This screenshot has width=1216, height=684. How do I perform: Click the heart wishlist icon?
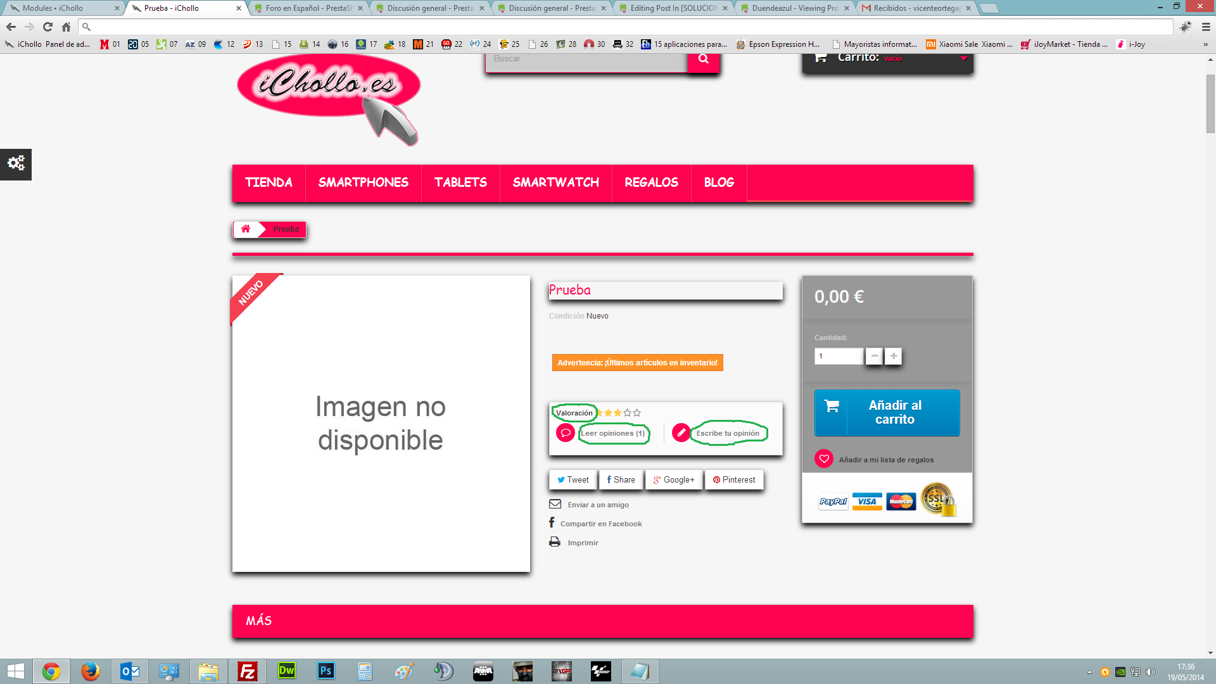point(824,459)
